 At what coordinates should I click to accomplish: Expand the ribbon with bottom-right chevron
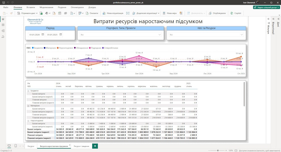tap(279, 15)
